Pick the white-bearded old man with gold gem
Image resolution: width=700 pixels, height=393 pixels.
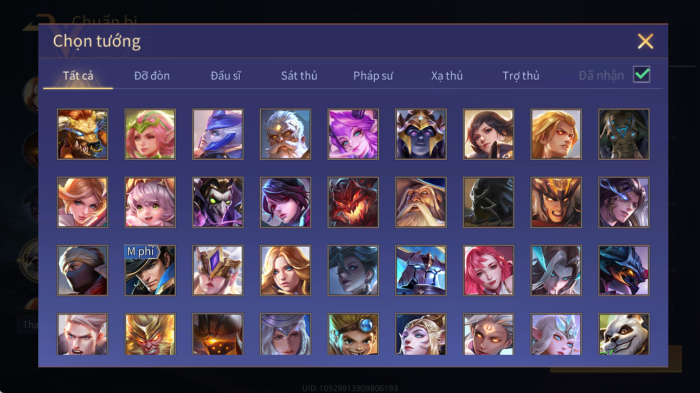coord(285,134)
